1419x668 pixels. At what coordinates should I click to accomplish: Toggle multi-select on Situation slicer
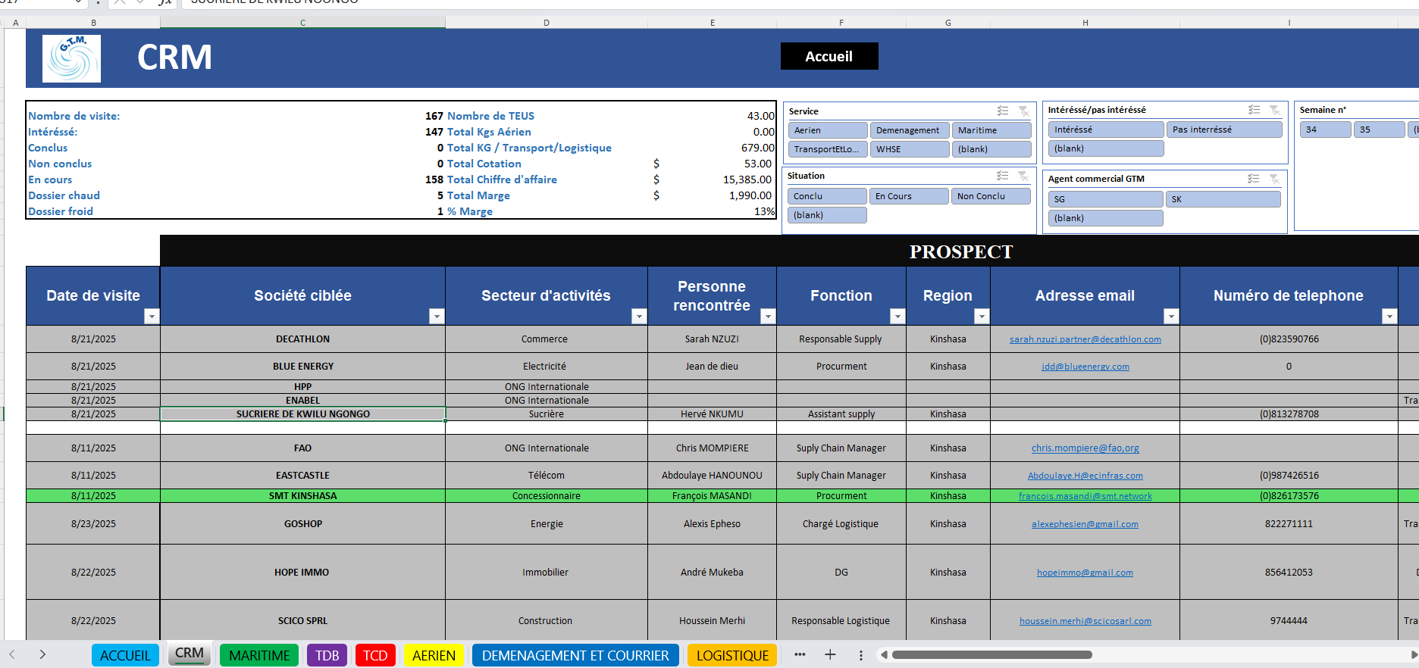tap(1002, 176)
